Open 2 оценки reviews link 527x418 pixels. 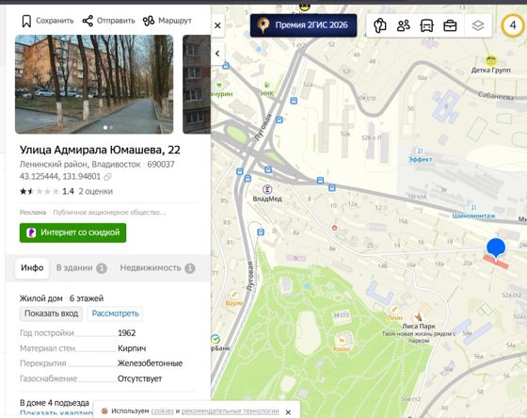(x=95, y=191)
